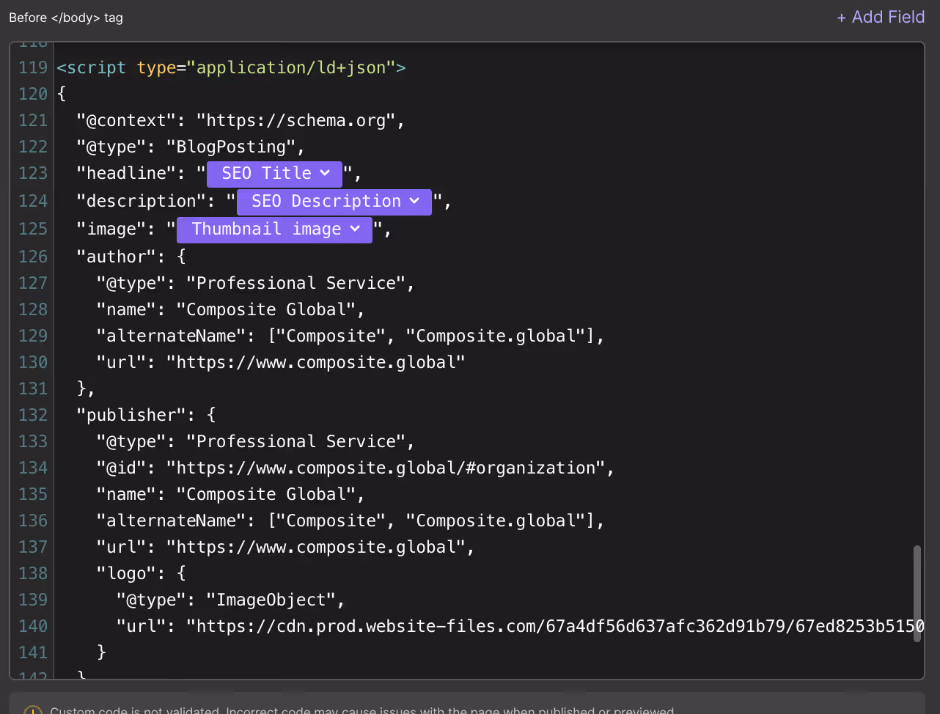This screenshot has width=940, height=714.
Task: Click "name": "Composite Global" on line 128
Action: pyautogui.click(x=230, y=309)
